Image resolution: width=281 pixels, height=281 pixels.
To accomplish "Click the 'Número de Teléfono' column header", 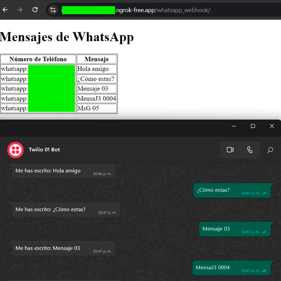I will click(38, 59).
